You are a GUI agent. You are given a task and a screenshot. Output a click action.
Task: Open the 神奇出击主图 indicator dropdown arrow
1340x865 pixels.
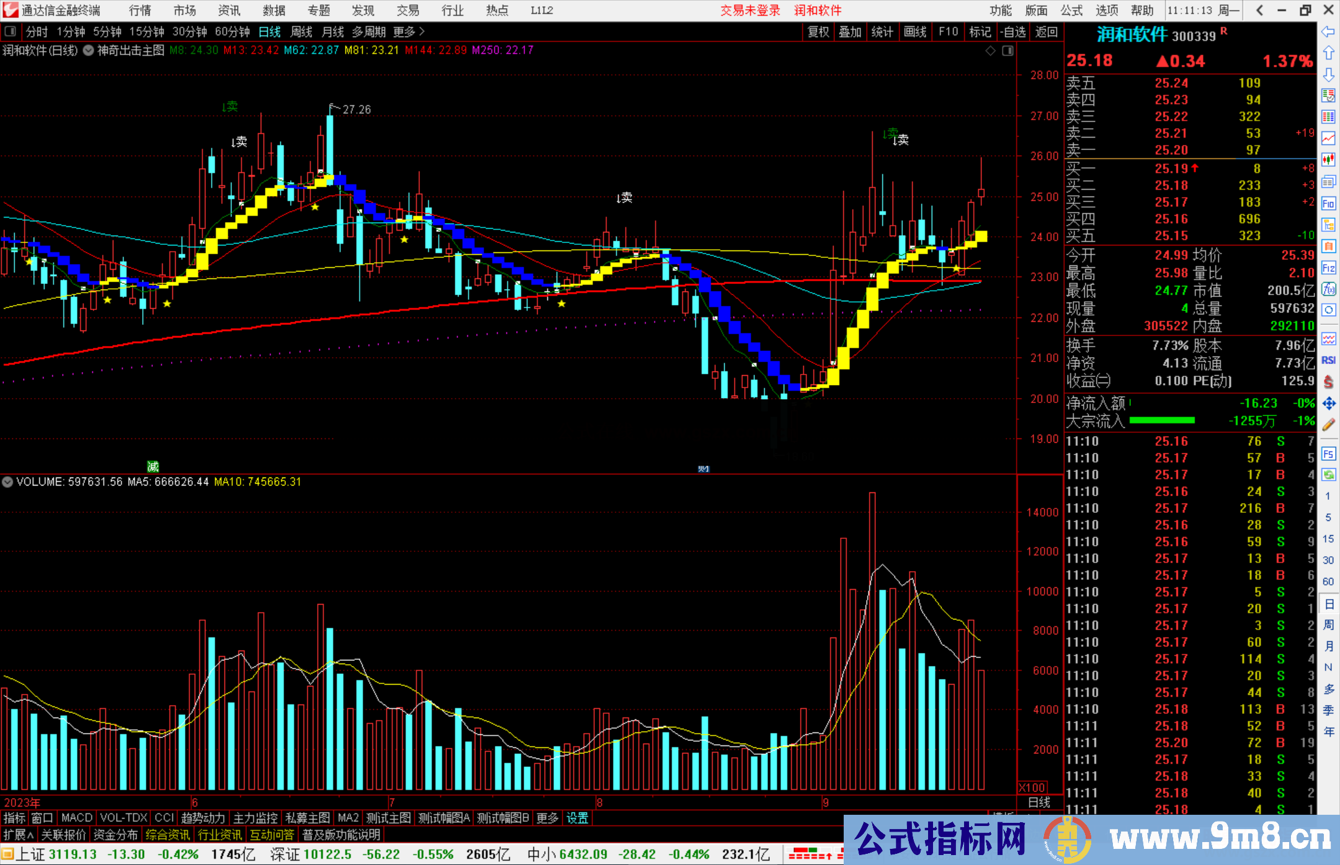[x=88, y=51]
